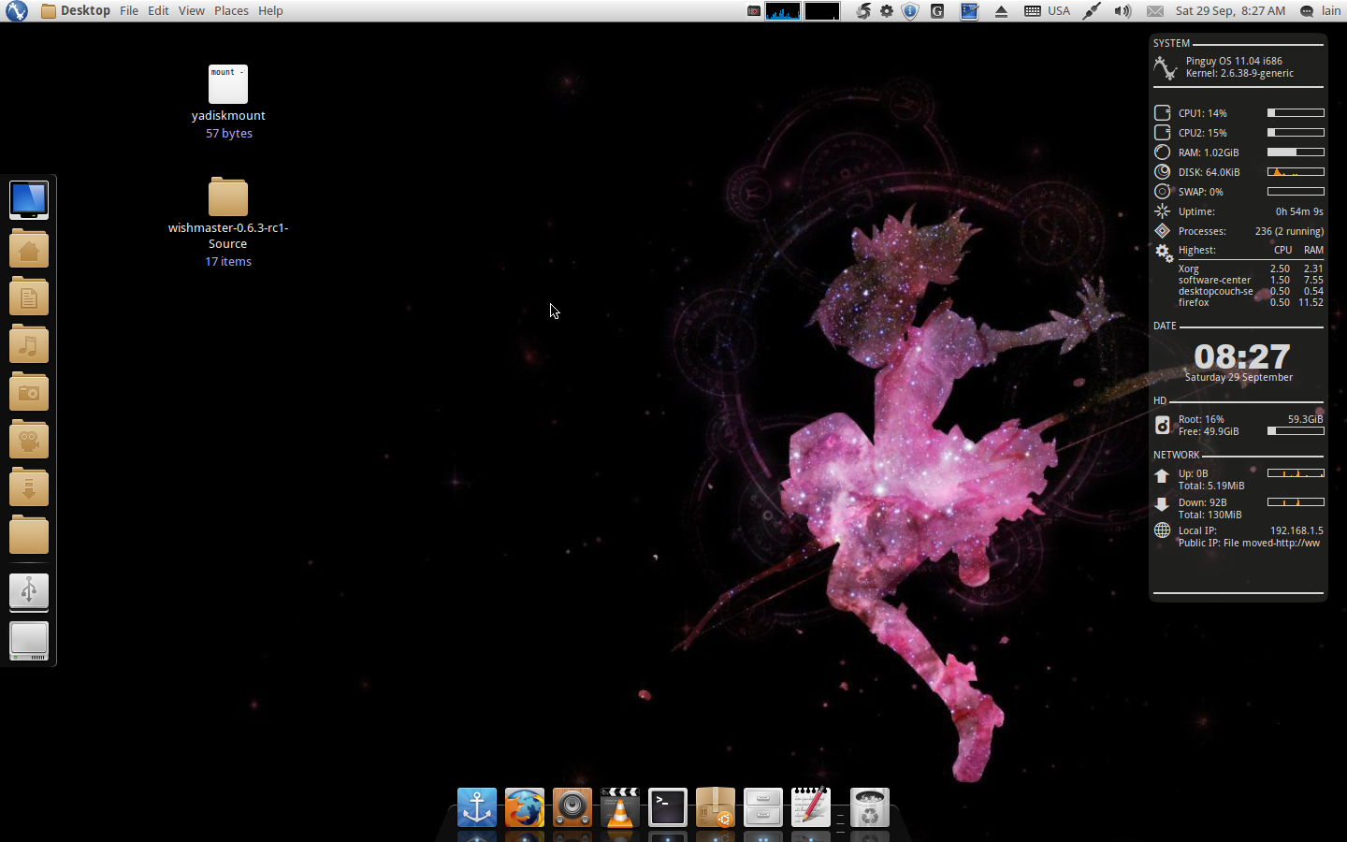Screen dimensions: 1347x842
Task: Open the speaker music player dock icon
Action: coord(572,807)
